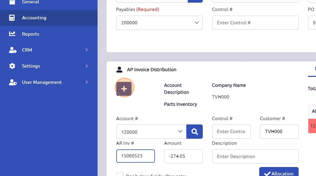Image resolution: width=316 pixels, height=176 pixels.
Task: Click the User Management shield icon
Action: 13,82
